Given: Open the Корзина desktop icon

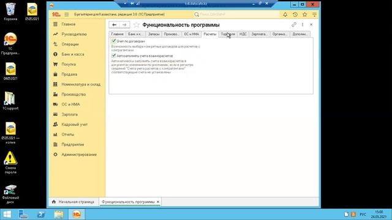Looking at the screenshot, I should tap(10, 12).
